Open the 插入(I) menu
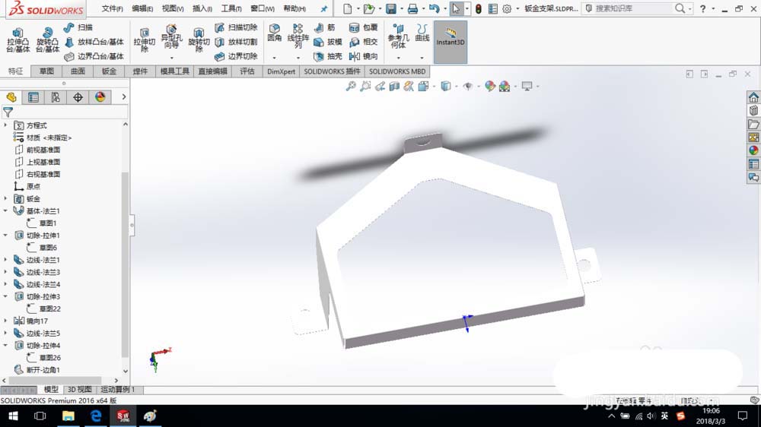 point(202,8)
